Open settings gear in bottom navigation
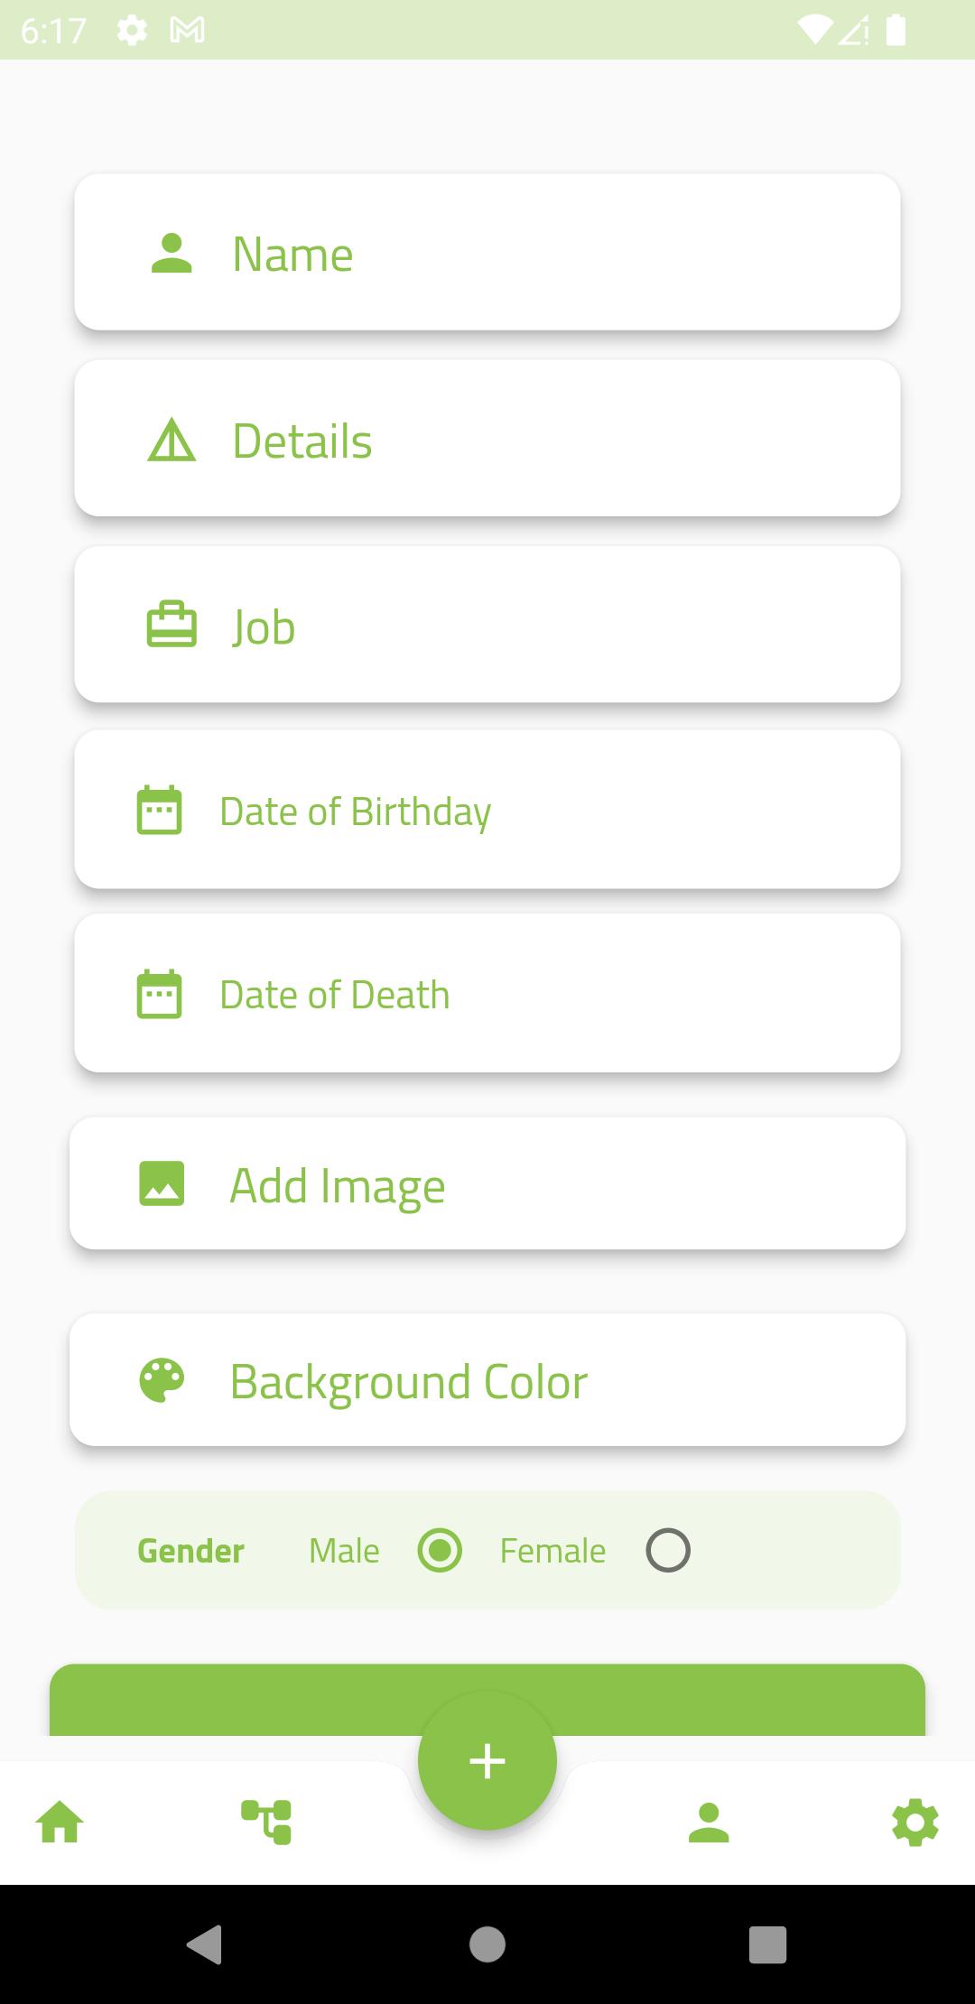The image size is (975, 2004). [915, 1822]
